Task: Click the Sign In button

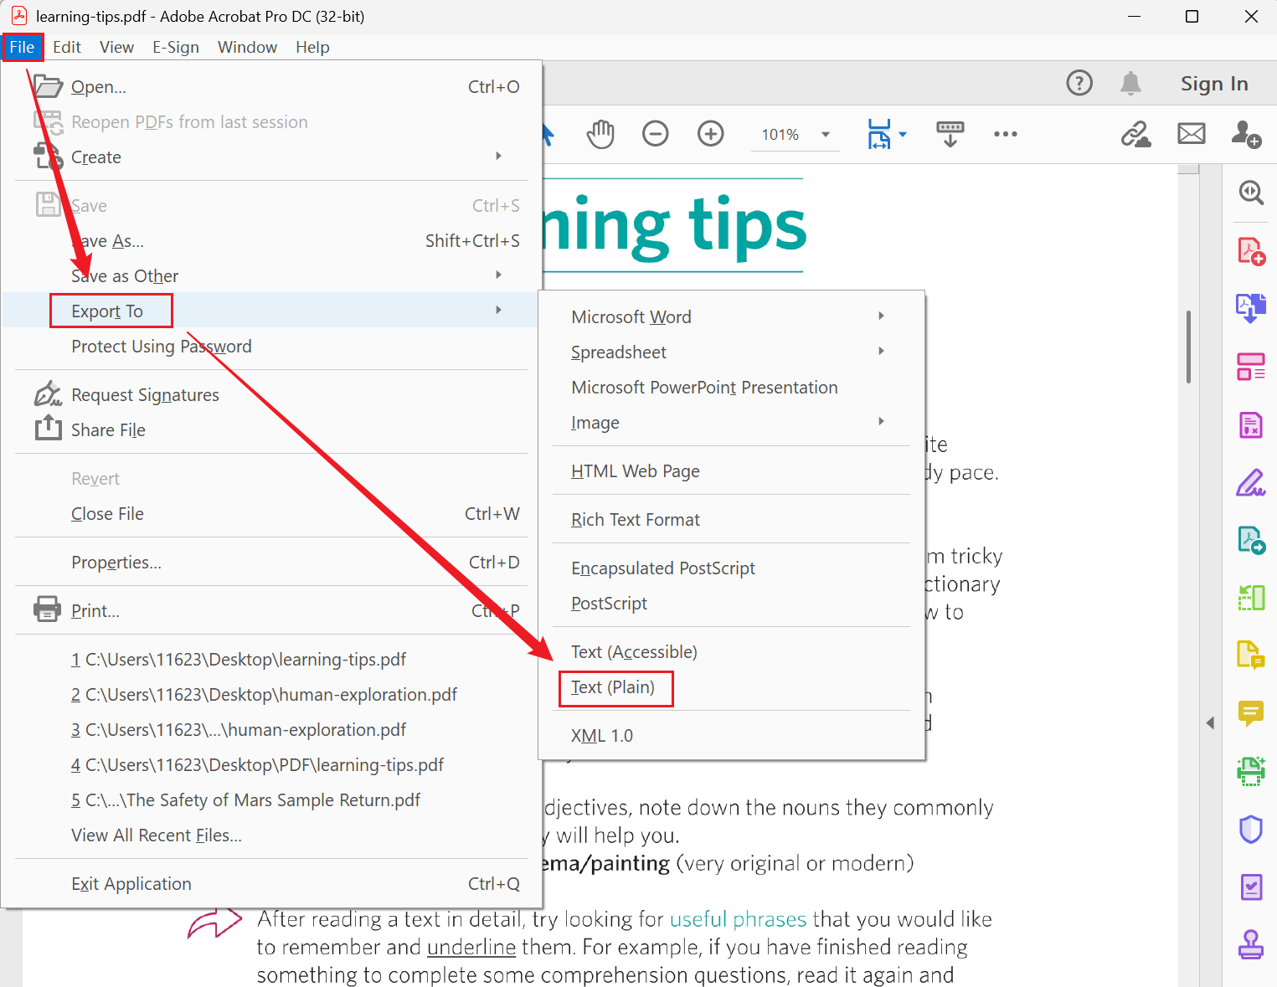Action: [1213, 84]
